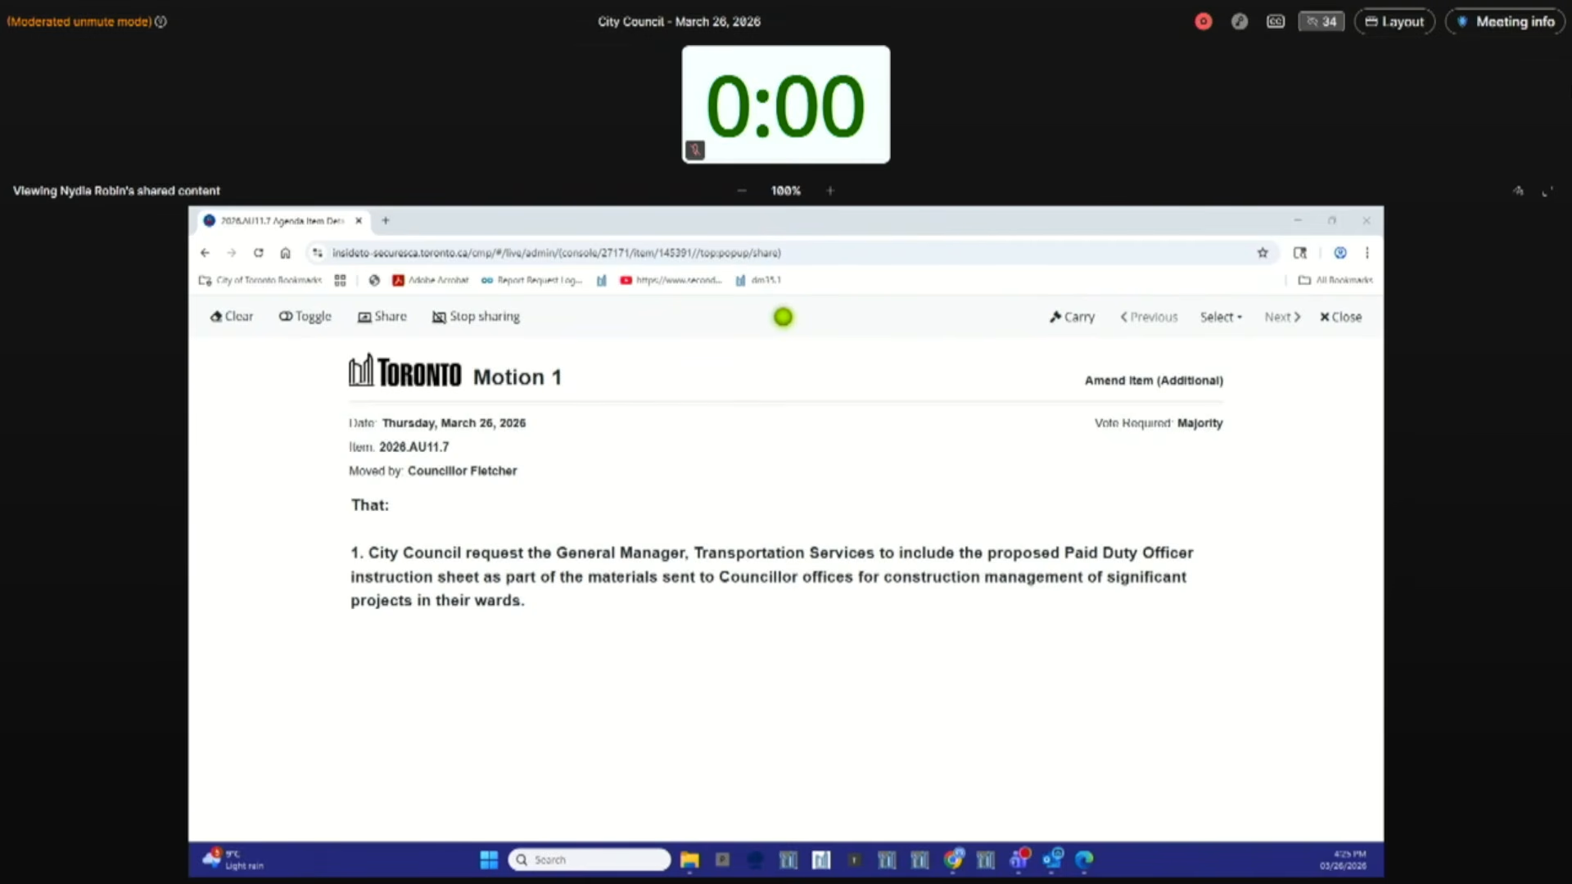Toggle closed captions CC button

(1276, 22)
